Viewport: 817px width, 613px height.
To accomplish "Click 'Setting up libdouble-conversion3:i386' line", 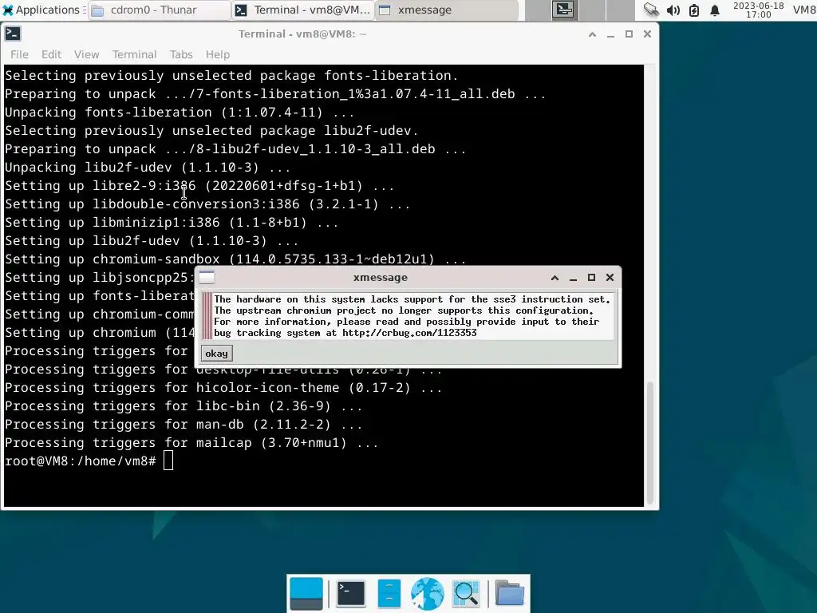I will (x=207, y=204).
